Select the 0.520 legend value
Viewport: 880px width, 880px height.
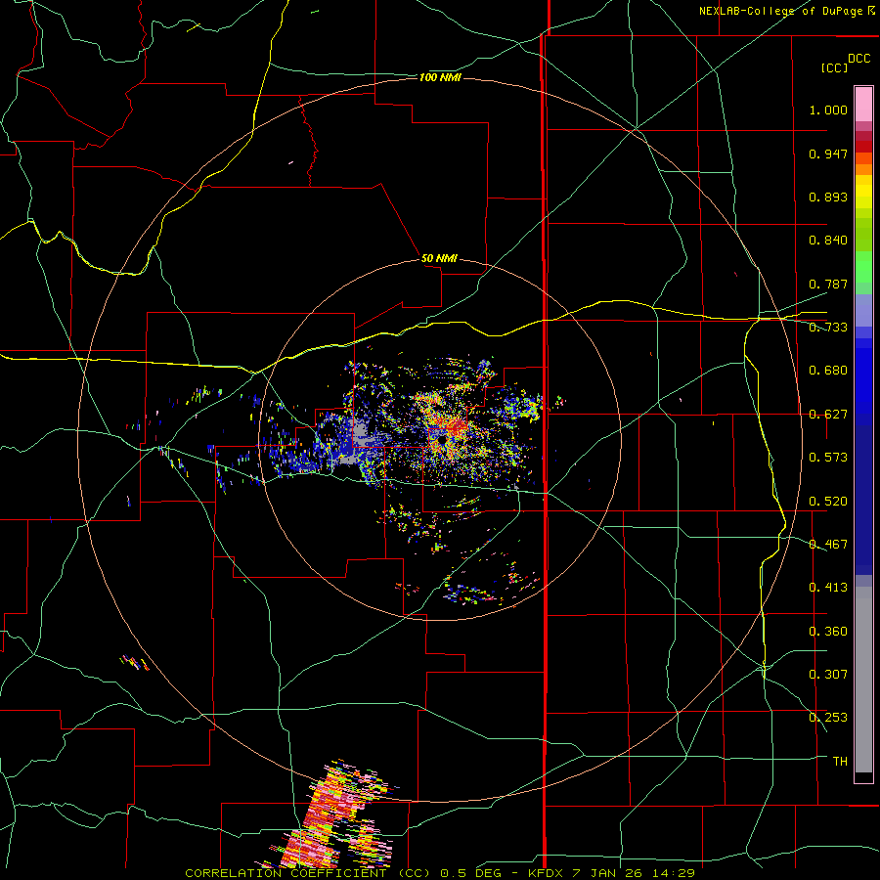coord(828,502)
